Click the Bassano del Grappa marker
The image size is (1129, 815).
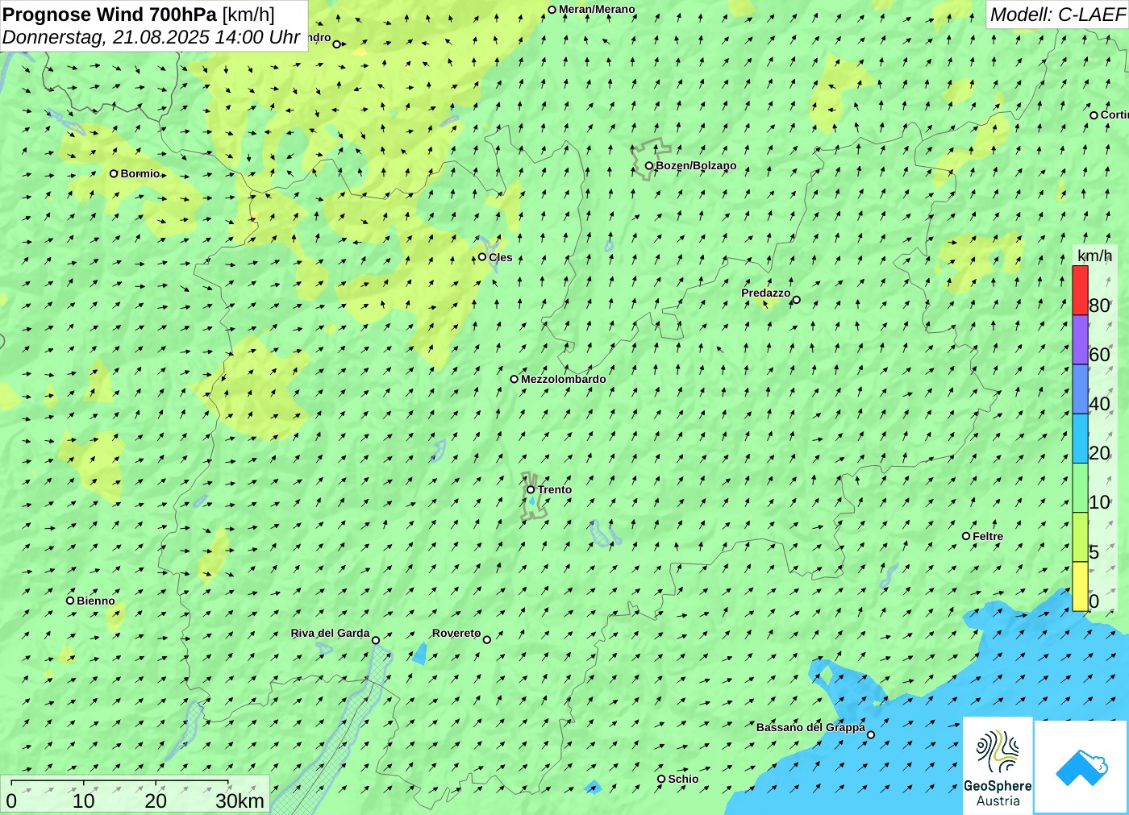[x=870, y=734]
